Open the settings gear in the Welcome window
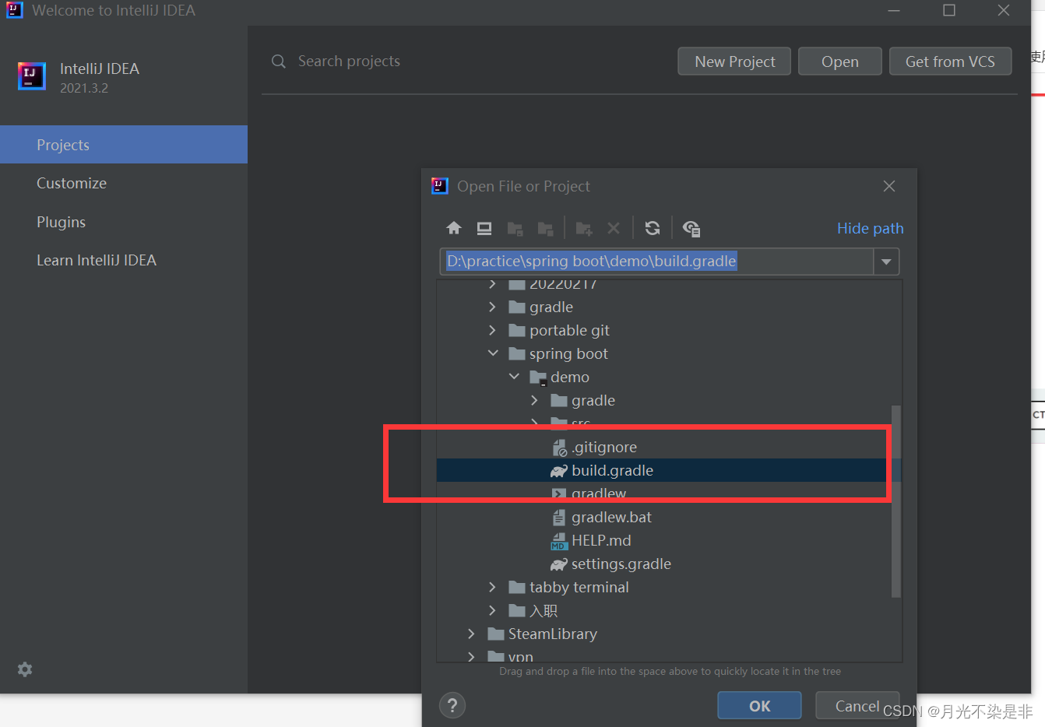Image resolution: width=1045 pixels, height=727 pixels. 25,669
